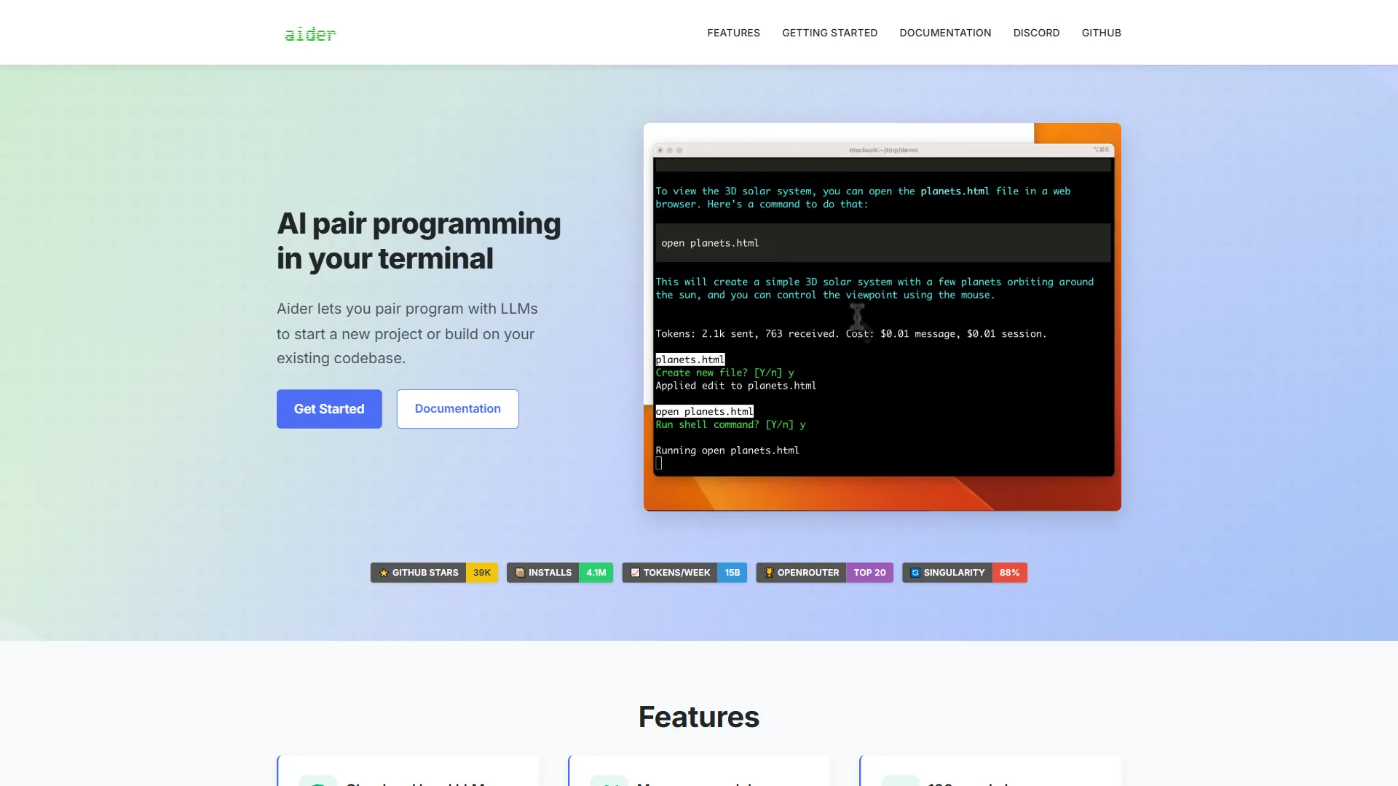Click the 'Create new file? [Y/n] y' prompt
This screenshot has width=1398, height=786.
(725, 373)
